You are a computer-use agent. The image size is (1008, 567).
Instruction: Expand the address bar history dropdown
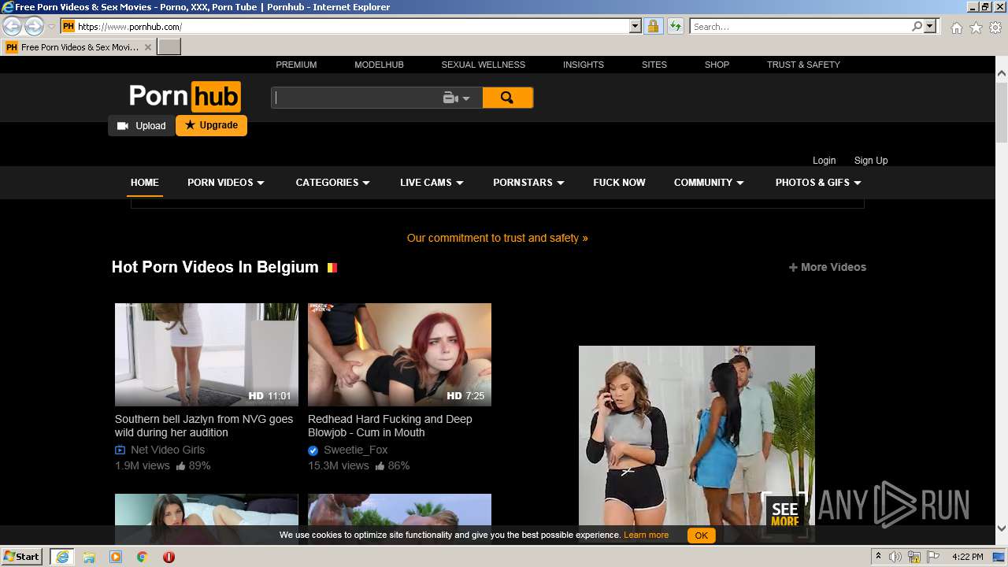[636, 26]
